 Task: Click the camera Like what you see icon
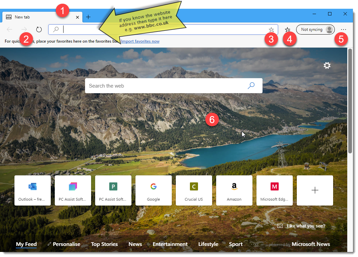point(280,226)
